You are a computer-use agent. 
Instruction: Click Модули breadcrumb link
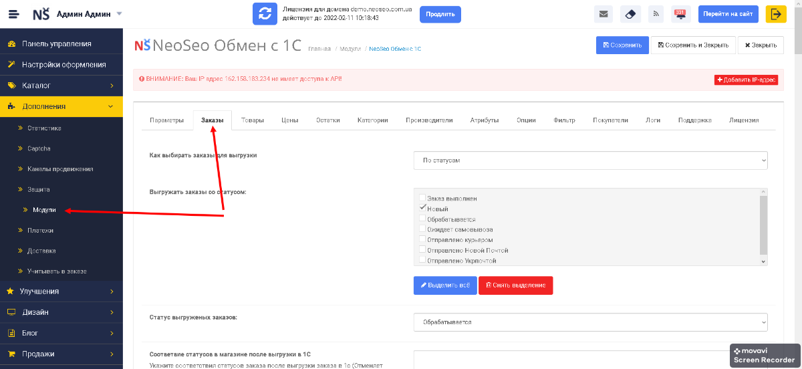click(350, 49)
